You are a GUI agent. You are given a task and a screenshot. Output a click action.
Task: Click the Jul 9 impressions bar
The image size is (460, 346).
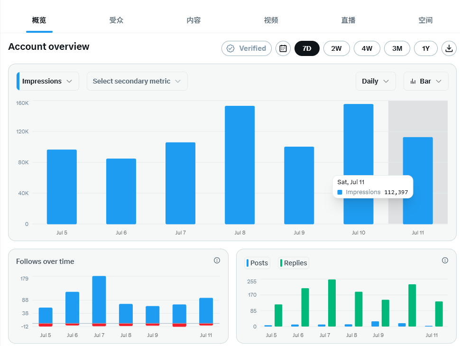pyautogui.click(x=299, y=185)
